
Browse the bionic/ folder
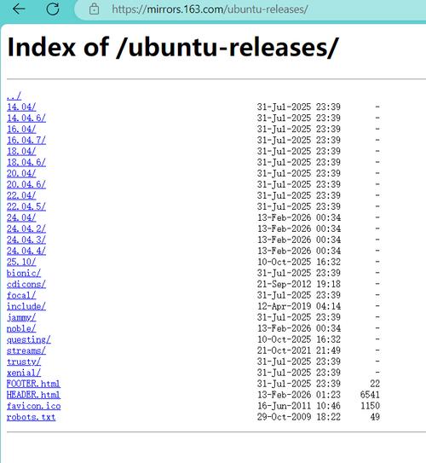point(24,273)
